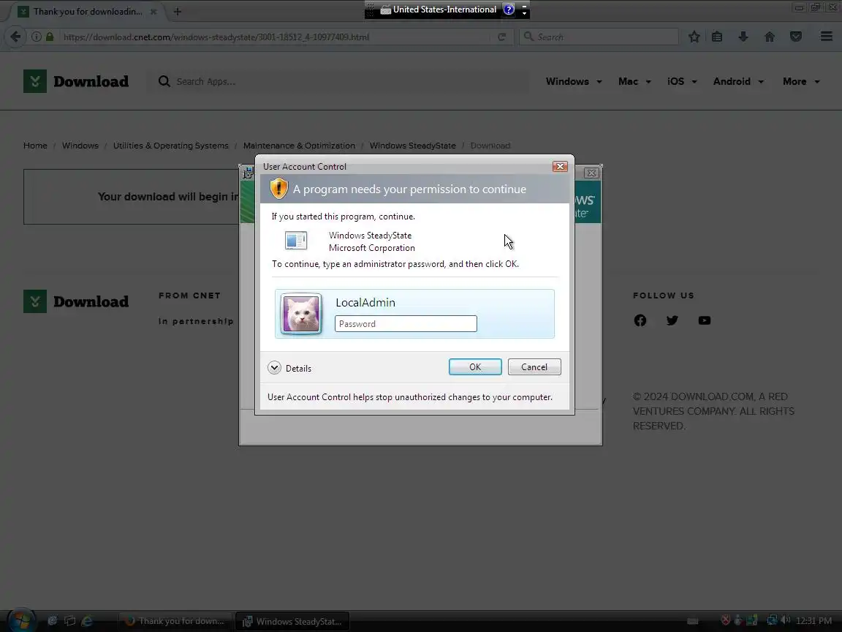Open the Windows dropdown in site navigation
The image size is (842, 632).
574,81
